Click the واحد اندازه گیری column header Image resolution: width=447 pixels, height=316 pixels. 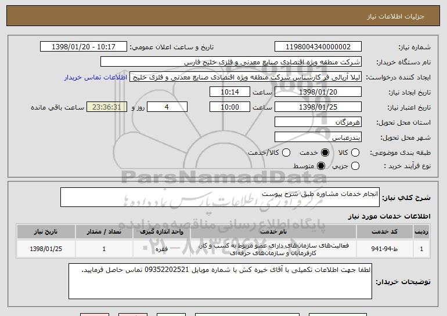(x=161, y=232)
